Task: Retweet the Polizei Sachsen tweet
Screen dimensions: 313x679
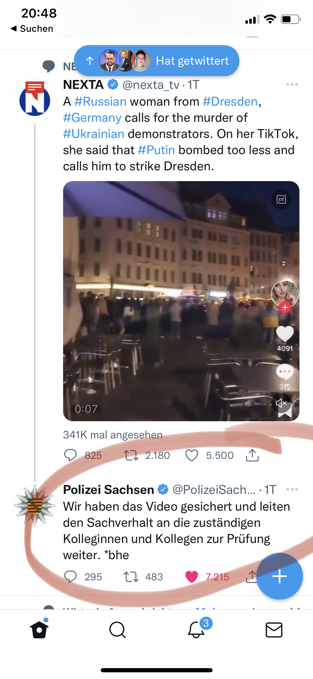Action: 131,577
